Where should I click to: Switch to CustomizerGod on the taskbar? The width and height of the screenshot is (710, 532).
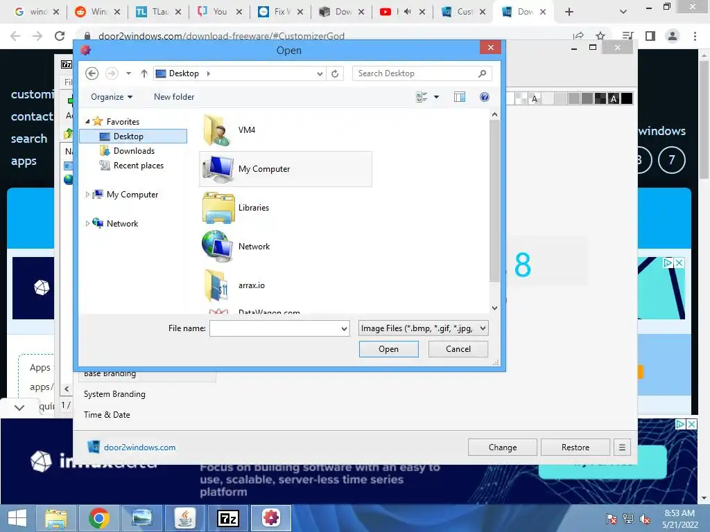(271, 518)
